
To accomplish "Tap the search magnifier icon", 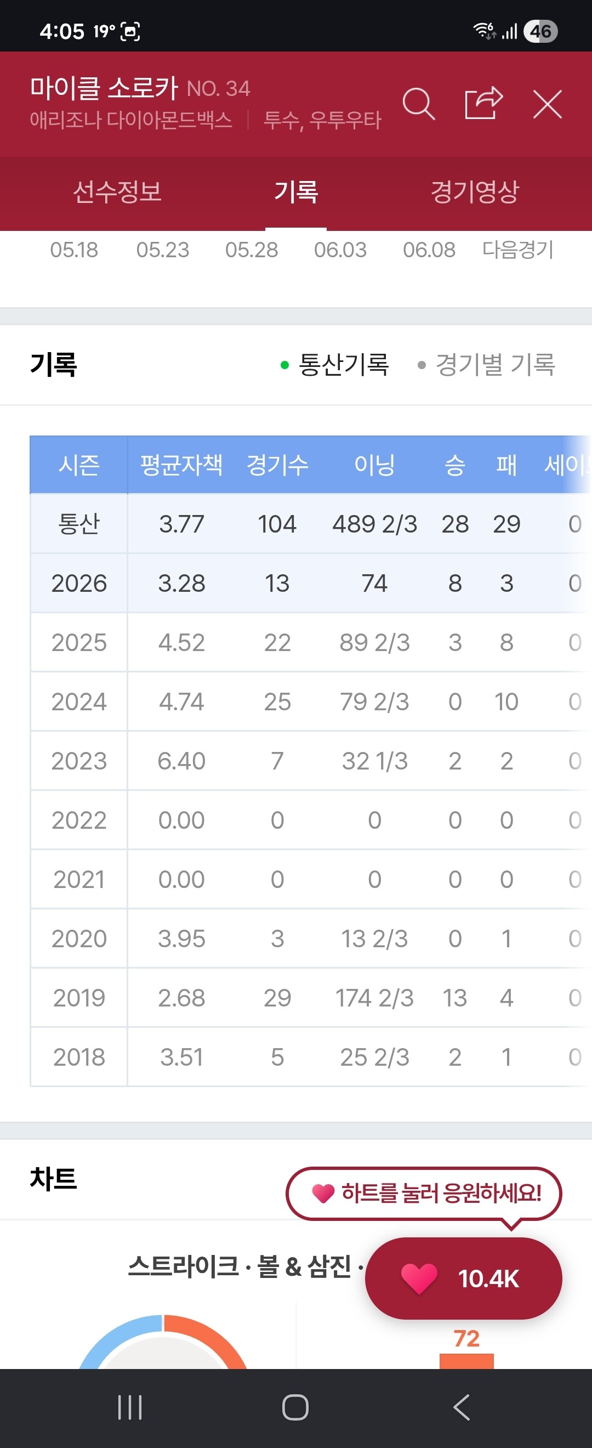I will [x=418, y=104].
